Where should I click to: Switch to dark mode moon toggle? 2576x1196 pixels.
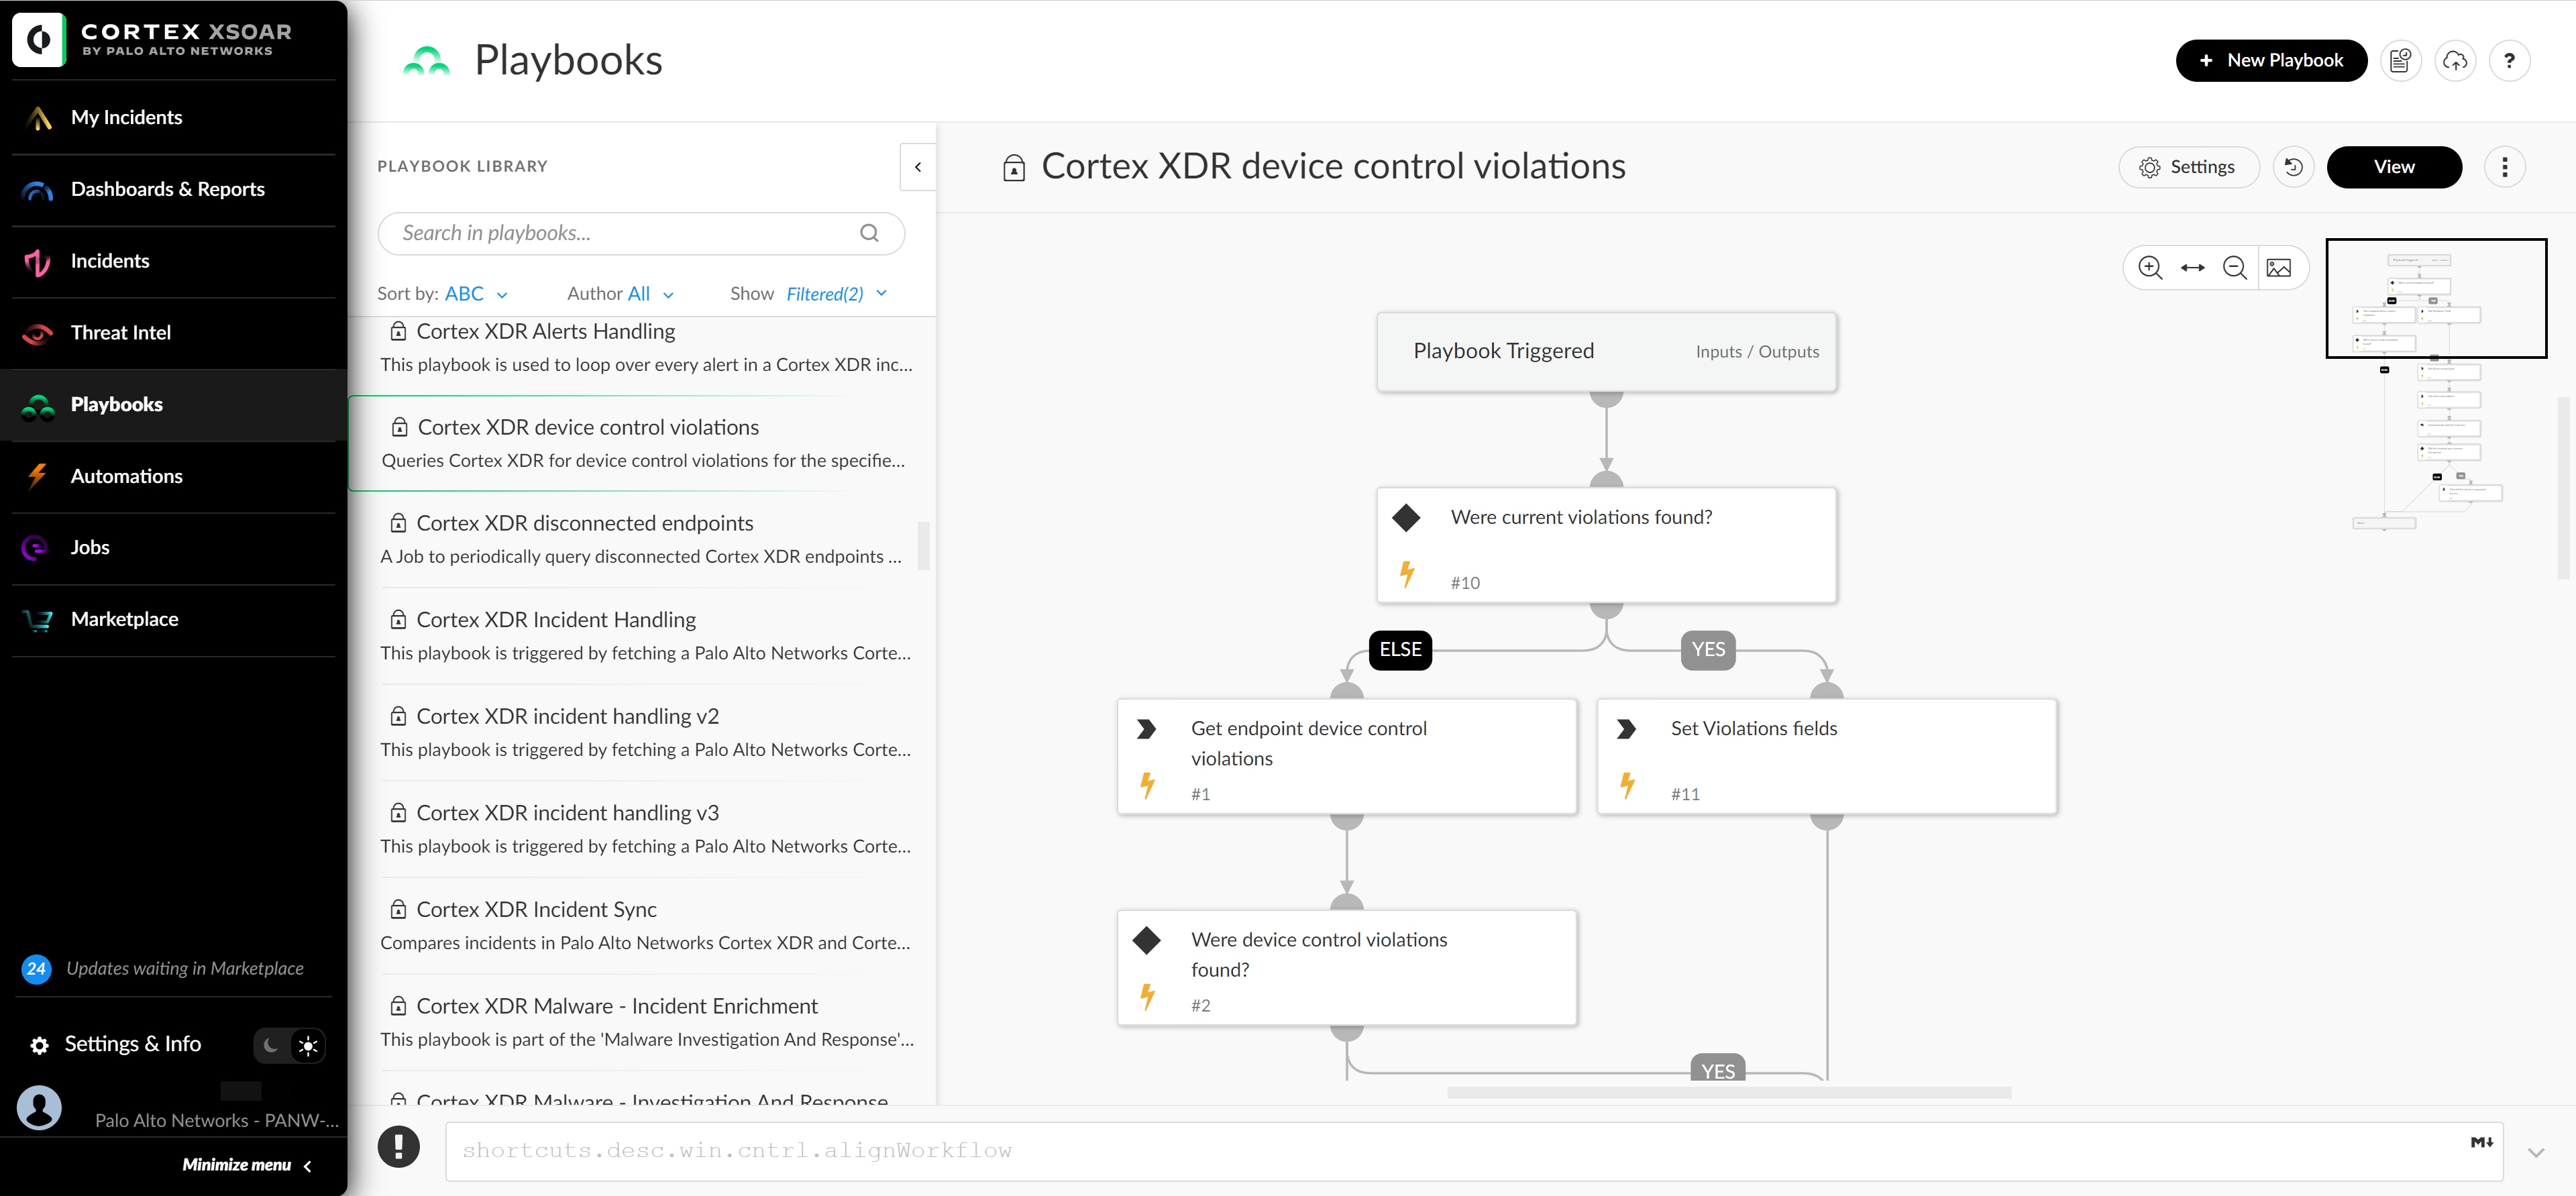coord(271,1045)
